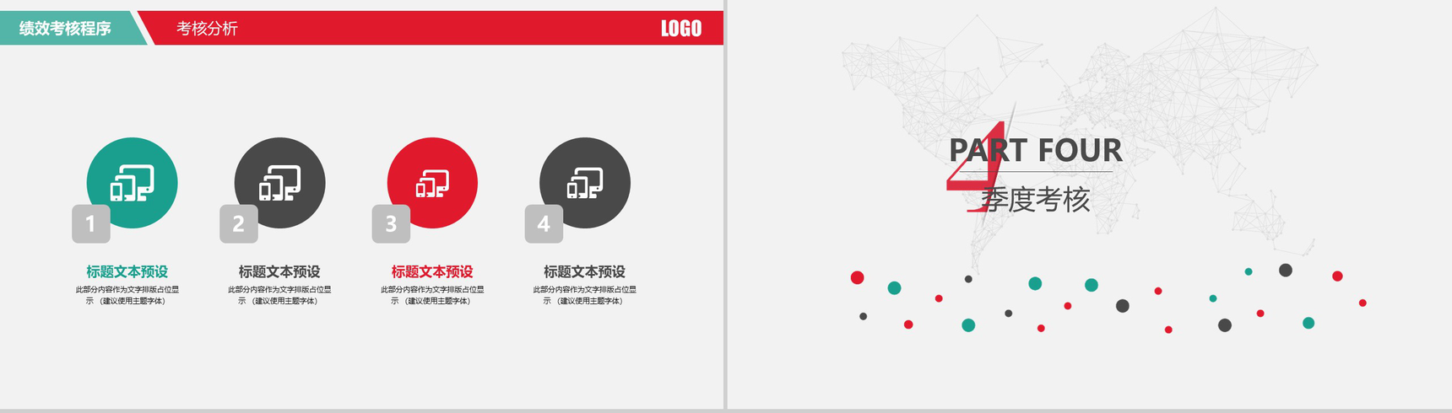Select the gray number 4 badge
Image resolution: width=1452 pixels, height=413 pixels.
(x=544, y=223)
